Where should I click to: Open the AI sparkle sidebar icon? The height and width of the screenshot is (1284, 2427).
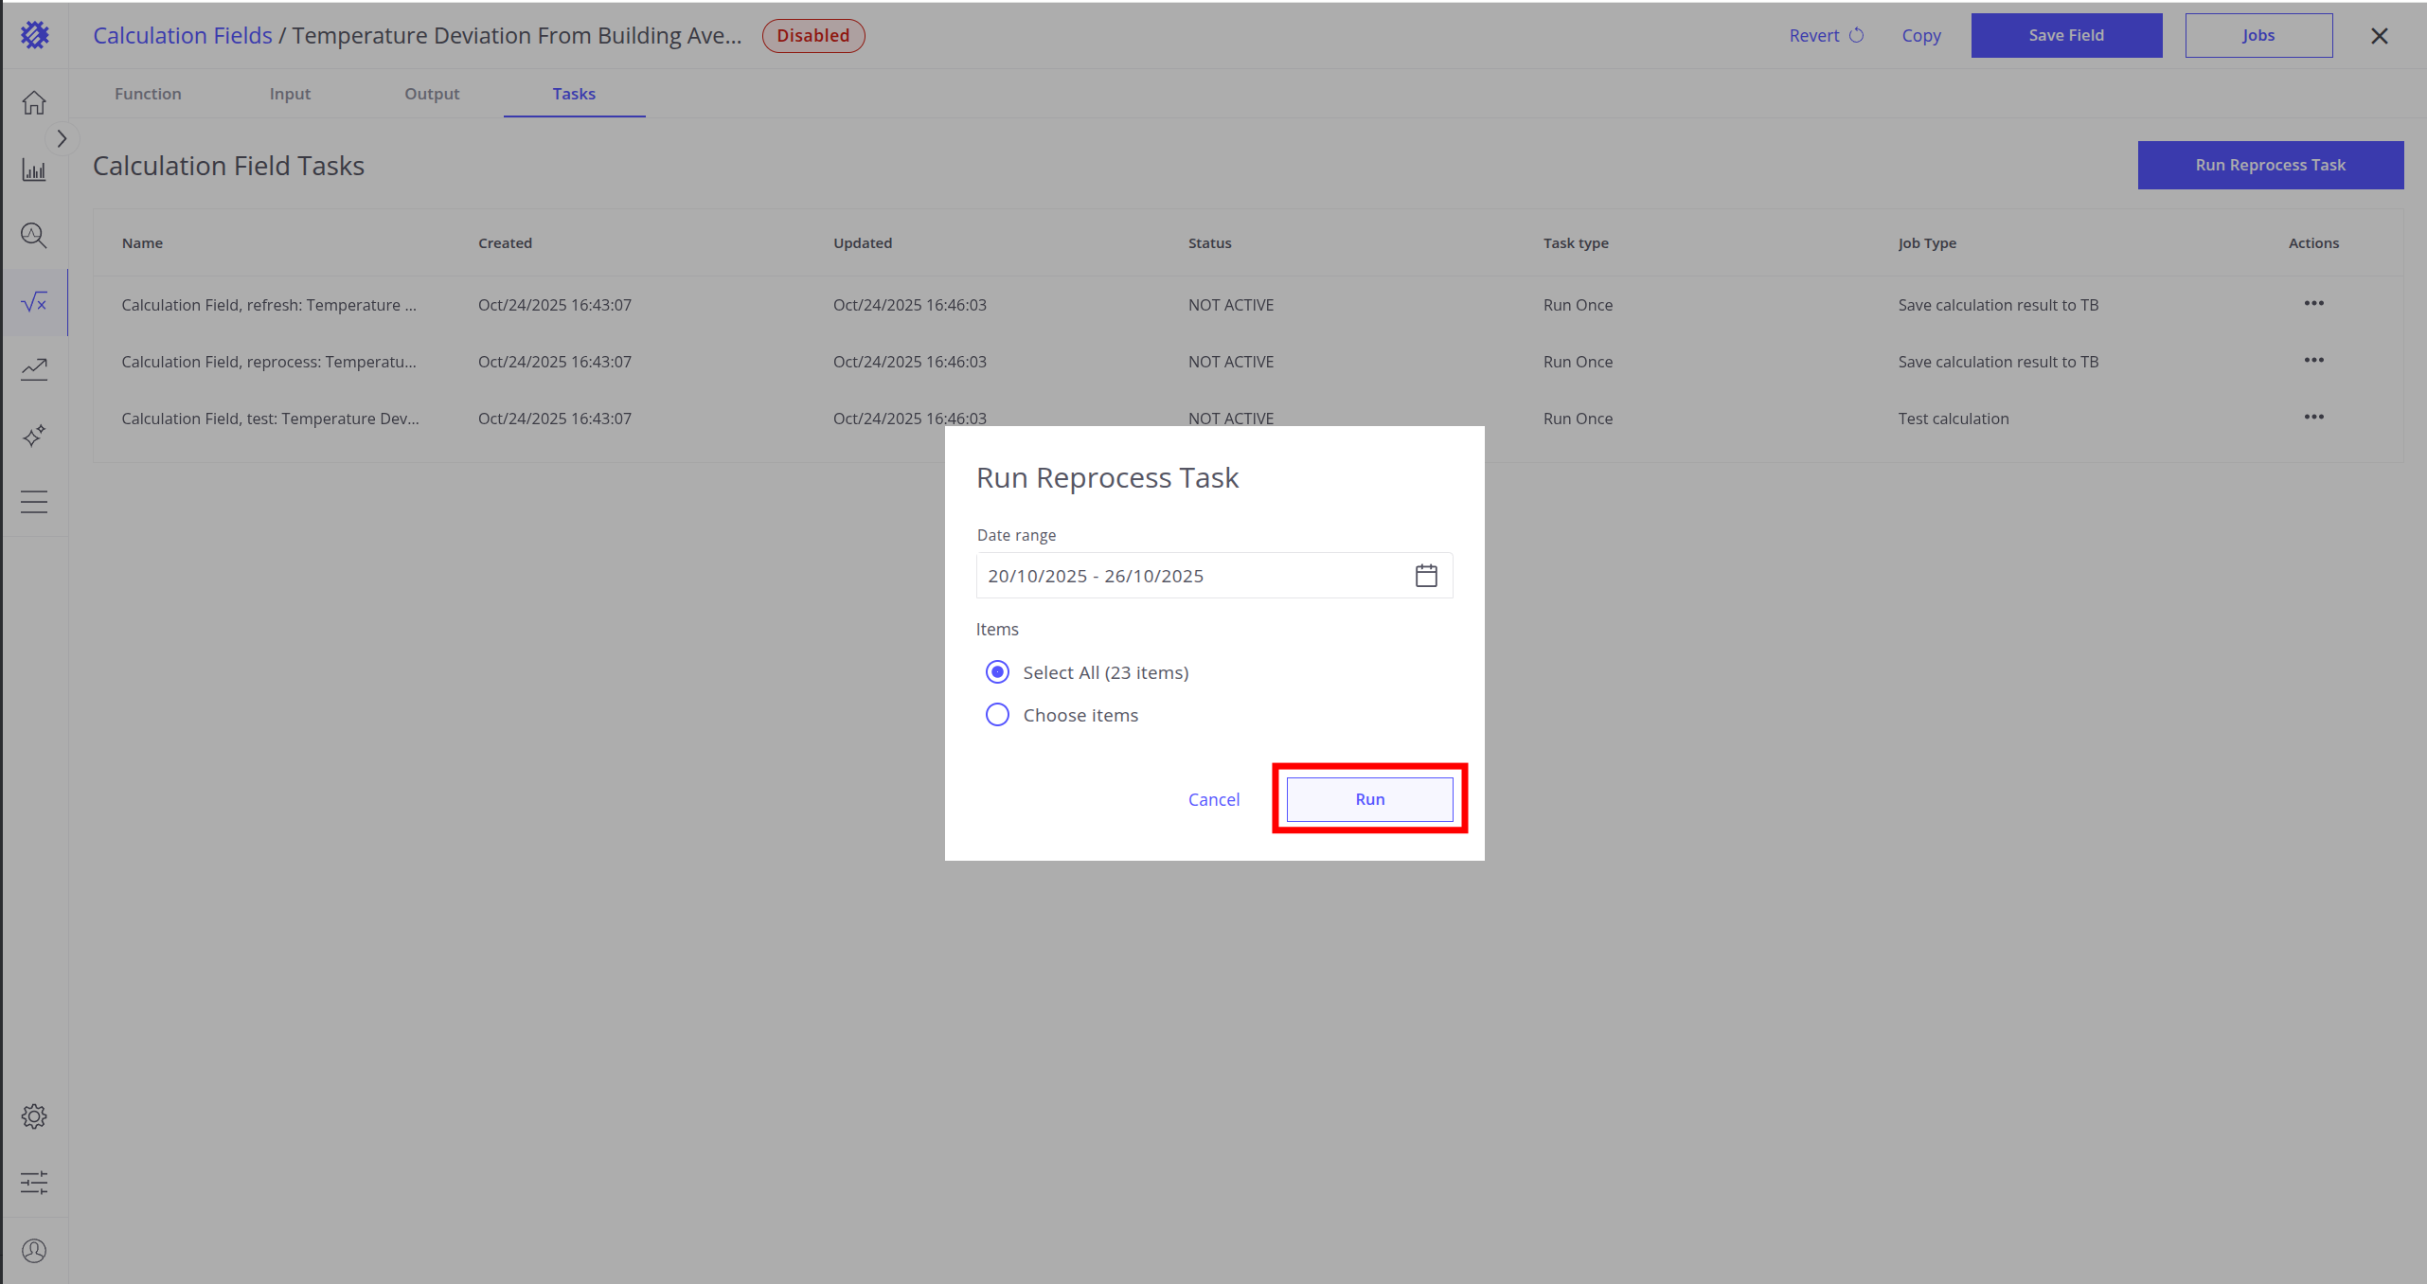coord(34,436)
